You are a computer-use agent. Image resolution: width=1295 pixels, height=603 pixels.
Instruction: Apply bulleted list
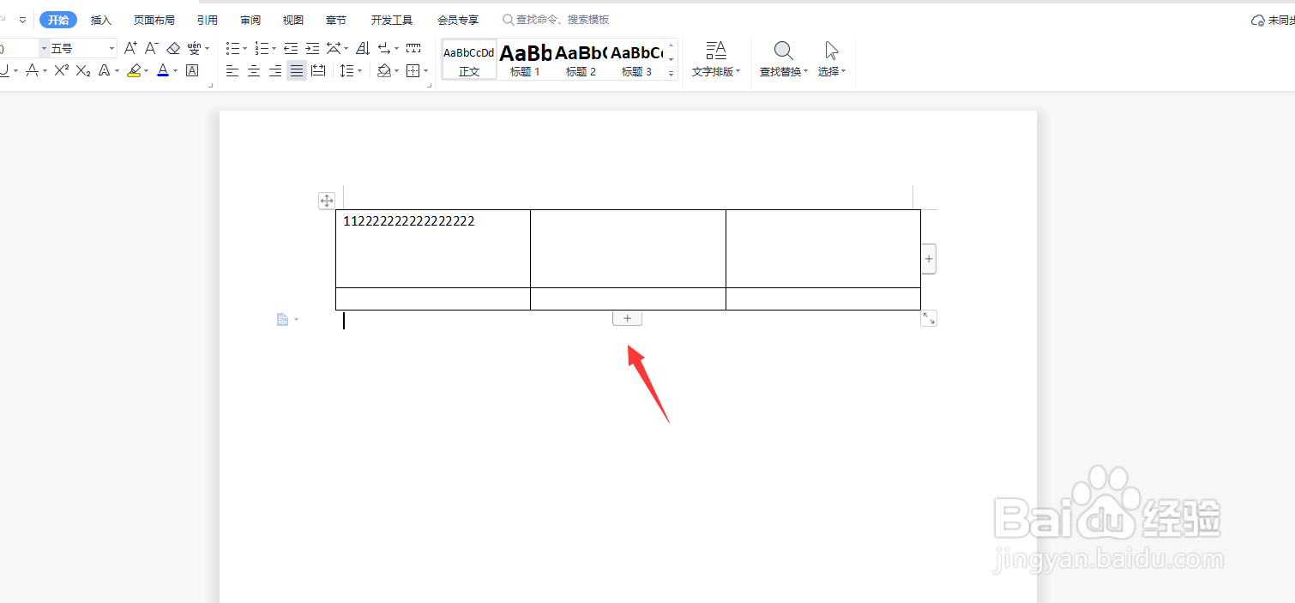232,48
